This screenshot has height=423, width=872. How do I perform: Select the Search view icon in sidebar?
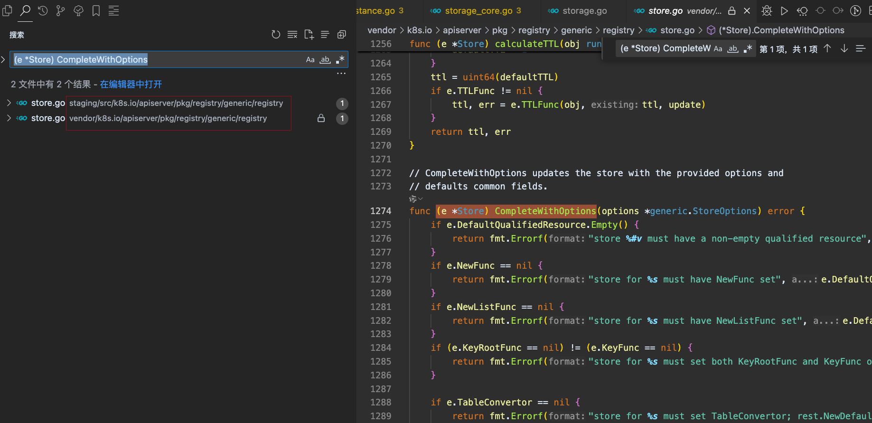pos(25,10)
